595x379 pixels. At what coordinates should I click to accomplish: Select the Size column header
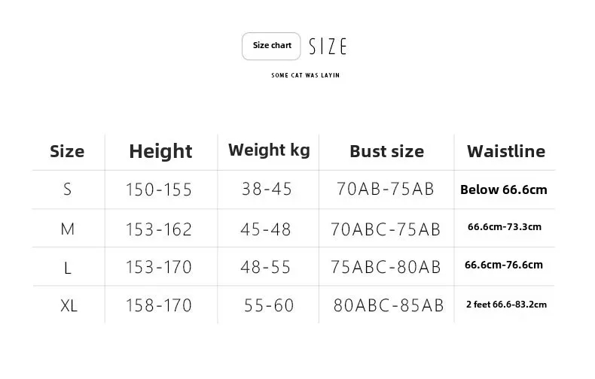67,151
